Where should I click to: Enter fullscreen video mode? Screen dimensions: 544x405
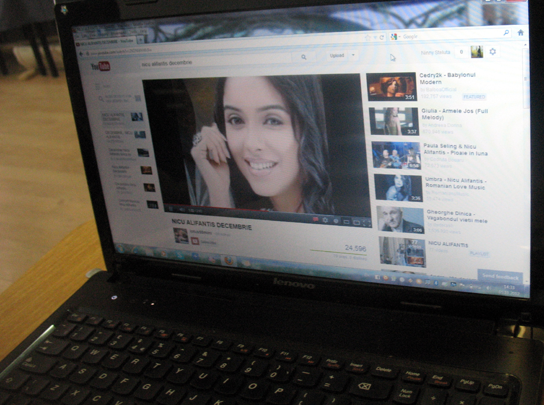[366, 222]
